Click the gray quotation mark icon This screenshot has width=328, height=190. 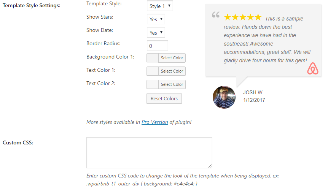click(x=216, y=14)
